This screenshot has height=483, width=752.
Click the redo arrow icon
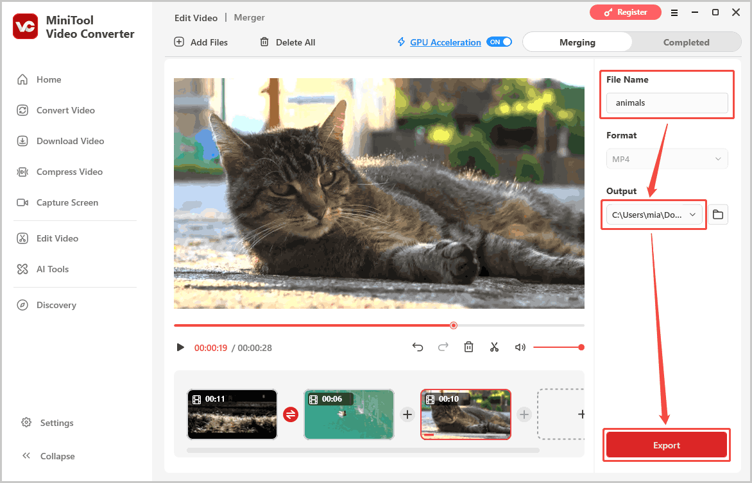pyautogui.click(x=443, y=347)
